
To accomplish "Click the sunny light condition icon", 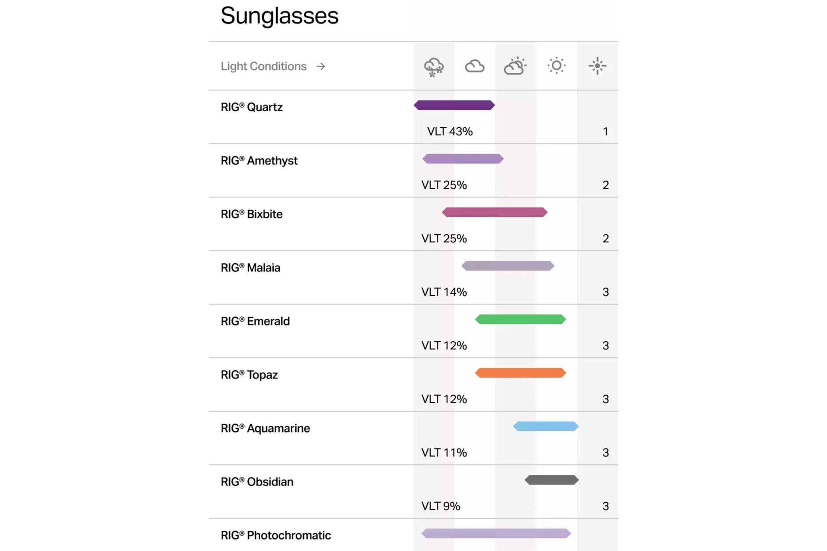I will 556,66.
